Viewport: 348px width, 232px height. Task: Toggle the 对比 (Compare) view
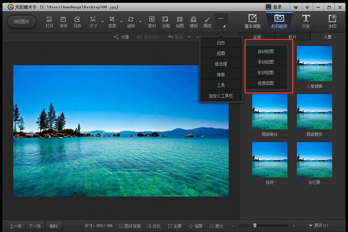(x=154, y=226)
